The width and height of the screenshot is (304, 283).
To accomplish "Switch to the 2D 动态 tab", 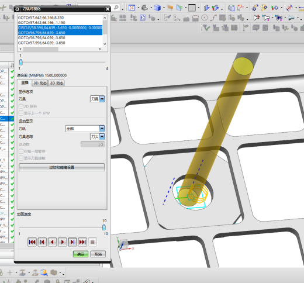I will 57,83.
